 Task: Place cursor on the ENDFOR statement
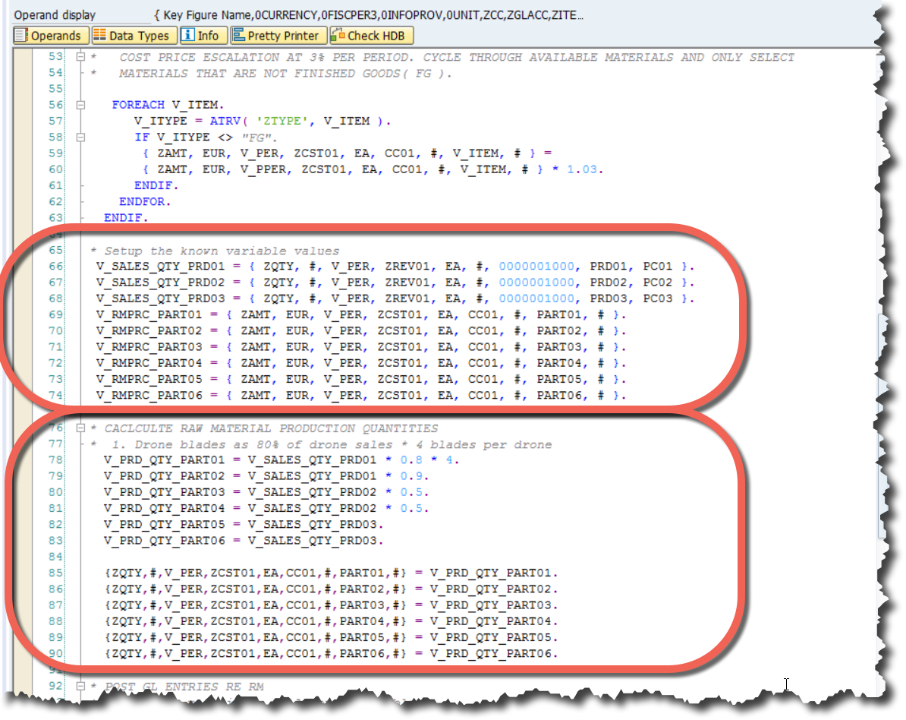pos(144,201)
